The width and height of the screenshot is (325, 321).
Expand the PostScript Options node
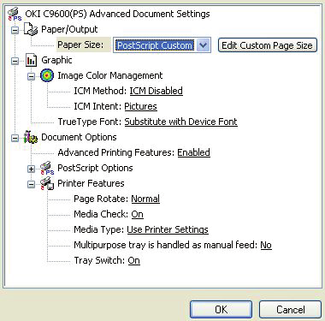[31, 169]
